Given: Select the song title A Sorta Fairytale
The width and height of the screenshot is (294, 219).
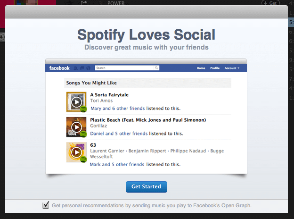Looking at the screenshot, I should click(x=109, y=95).
